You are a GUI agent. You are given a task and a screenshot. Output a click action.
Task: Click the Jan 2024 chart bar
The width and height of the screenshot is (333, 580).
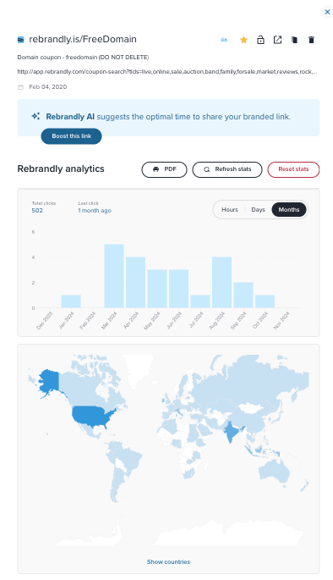(x=71, y=301)
